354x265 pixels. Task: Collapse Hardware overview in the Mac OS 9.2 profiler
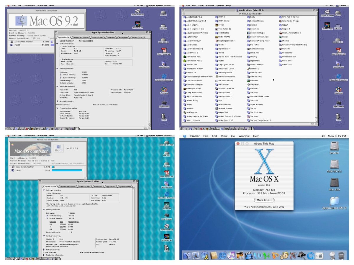click(57, 87)
